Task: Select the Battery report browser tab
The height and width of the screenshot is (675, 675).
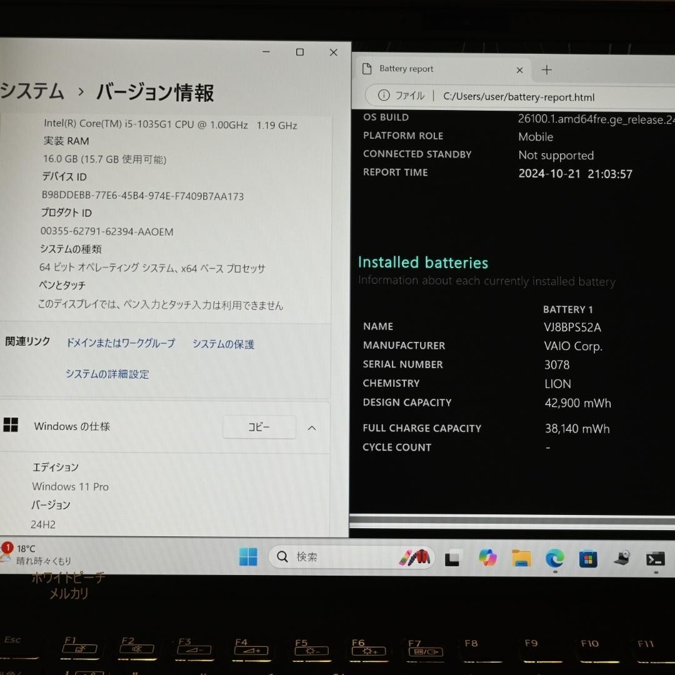Action: [x=442, y=69]
